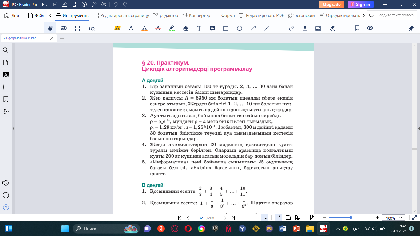Open the Дом home tab
The image size is (420, 236).
[x=12, y=15]
